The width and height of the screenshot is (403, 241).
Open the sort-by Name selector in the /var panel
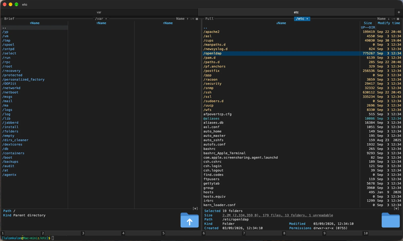[x=180, y=19]
